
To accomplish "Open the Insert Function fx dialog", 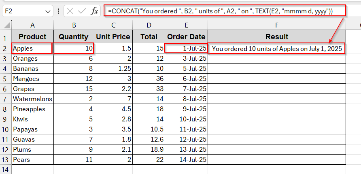I will point(94,11).
